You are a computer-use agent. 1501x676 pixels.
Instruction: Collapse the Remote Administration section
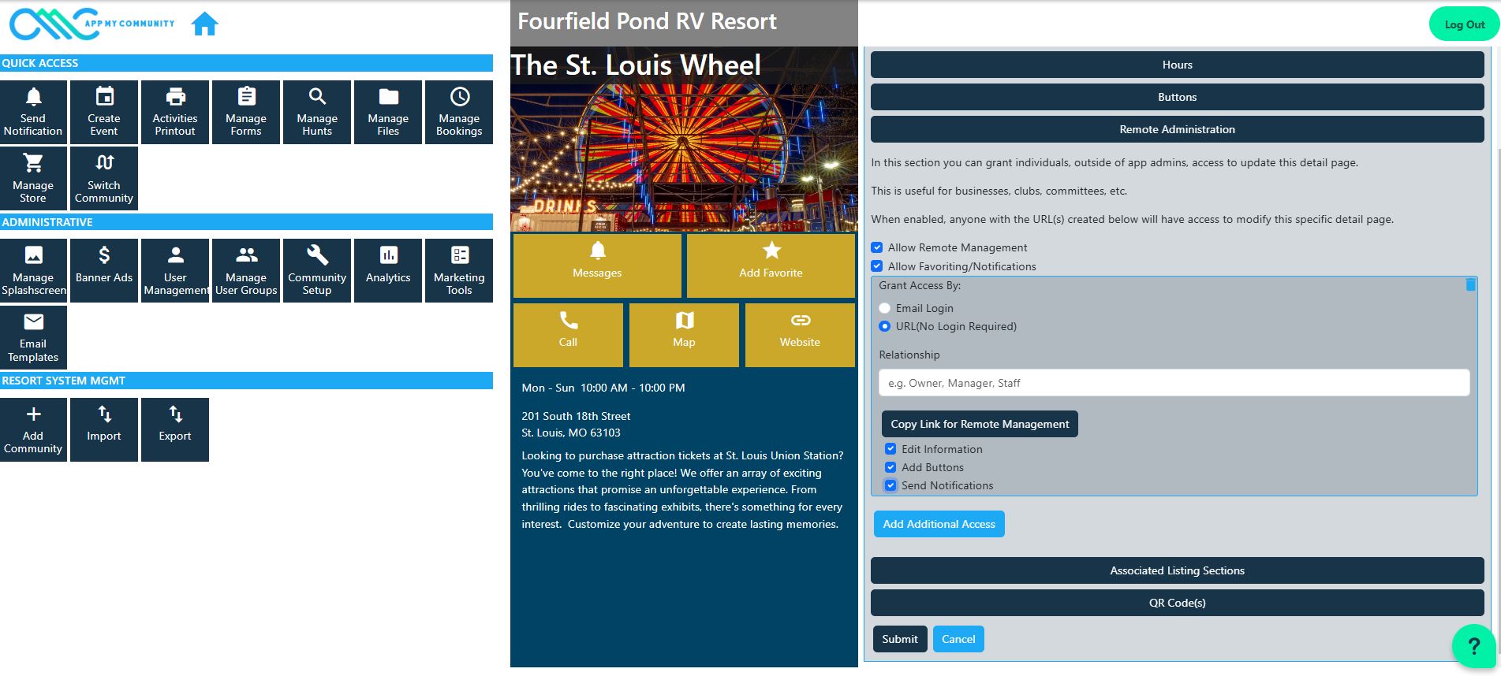pos(1177,129)
